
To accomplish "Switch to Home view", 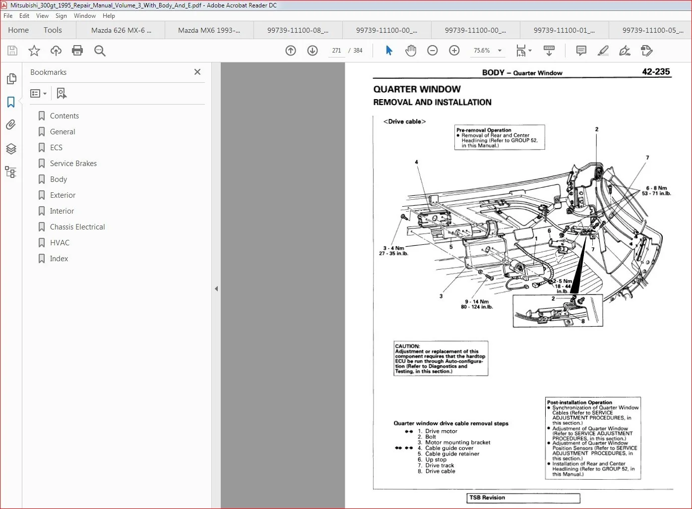I will click(18, 30).
